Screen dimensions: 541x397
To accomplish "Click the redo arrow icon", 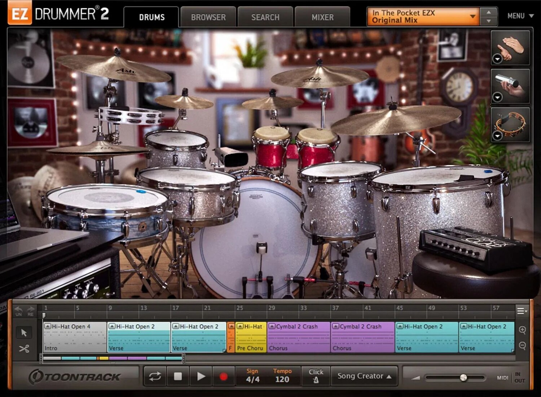I will tap(31, 310).
